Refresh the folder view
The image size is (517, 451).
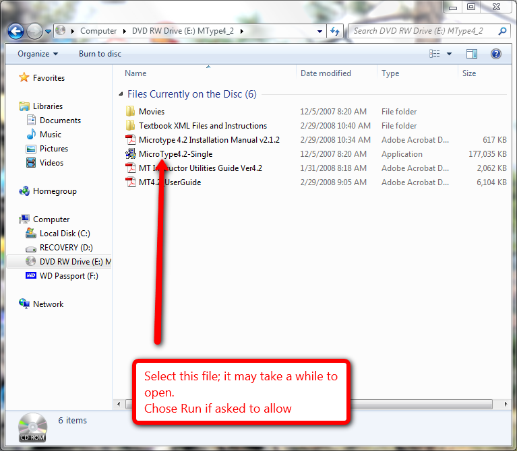(x=335, y=32)
